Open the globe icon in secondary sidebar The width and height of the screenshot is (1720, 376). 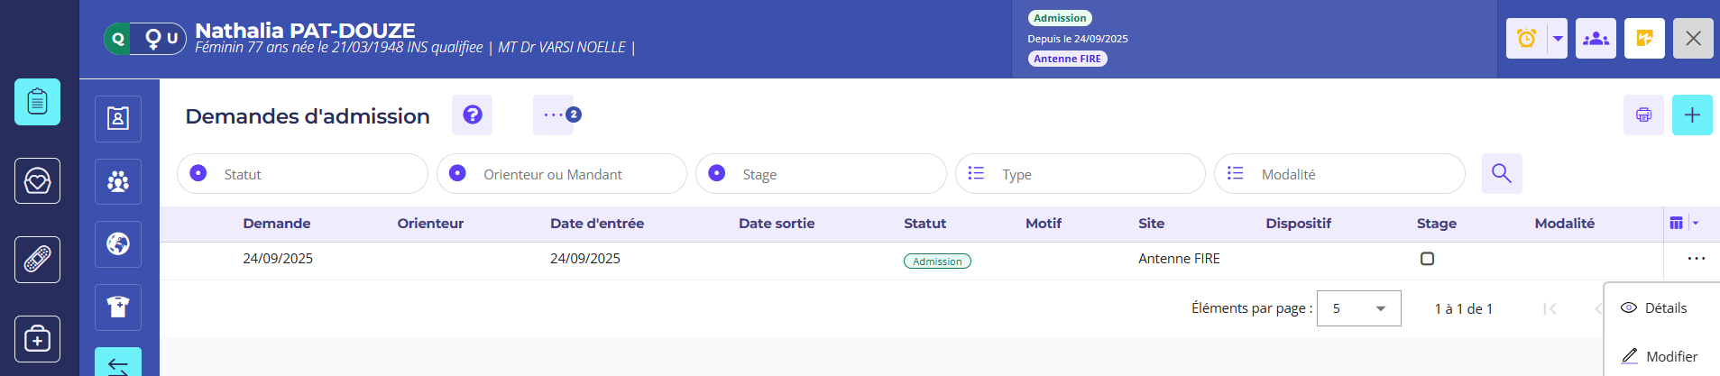118,244
